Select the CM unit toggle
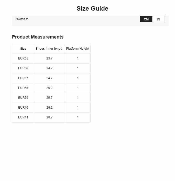This screenshot has width=175, height=181. (146, 19)
